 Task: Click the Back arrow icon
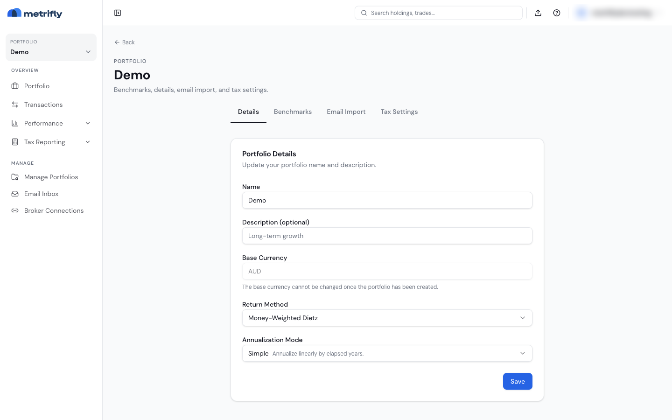coord(117,42)
